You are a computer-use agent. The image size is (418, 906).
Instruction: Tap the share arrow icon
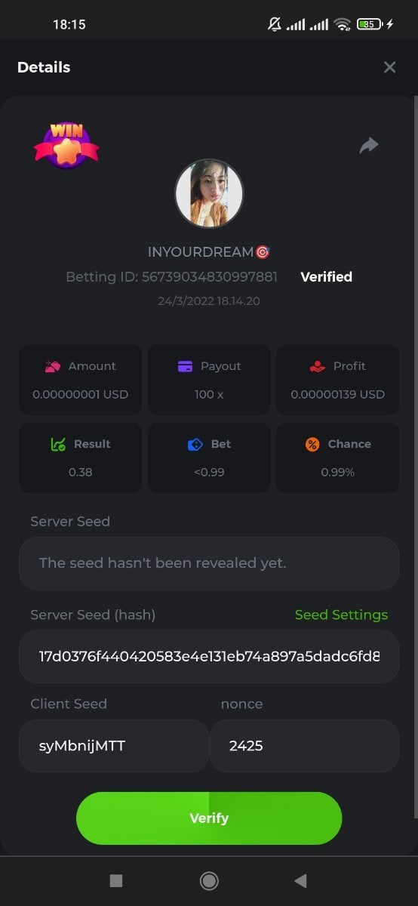point(369,145)
